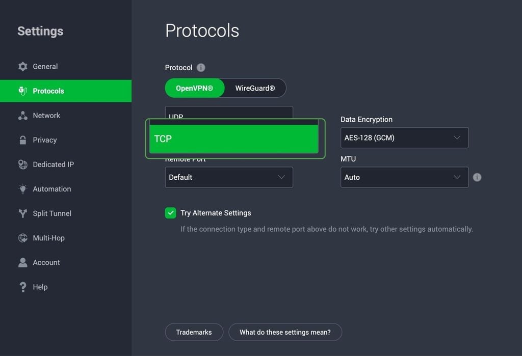Open Automation settings

66,189
